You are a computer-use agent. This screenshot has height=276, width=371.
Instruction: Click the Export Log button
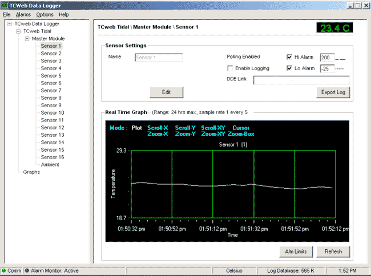(x=333, y=92)
